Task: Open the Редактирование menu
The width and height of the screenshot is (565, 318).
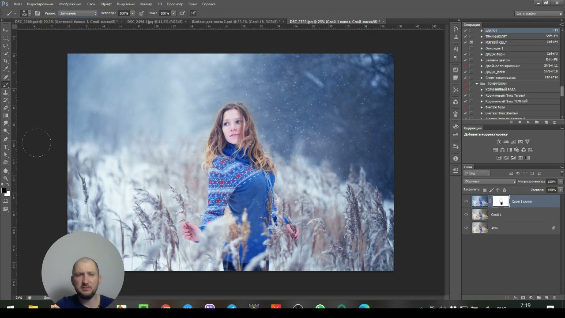Action: pyautogui.click(x=40, y=4)
